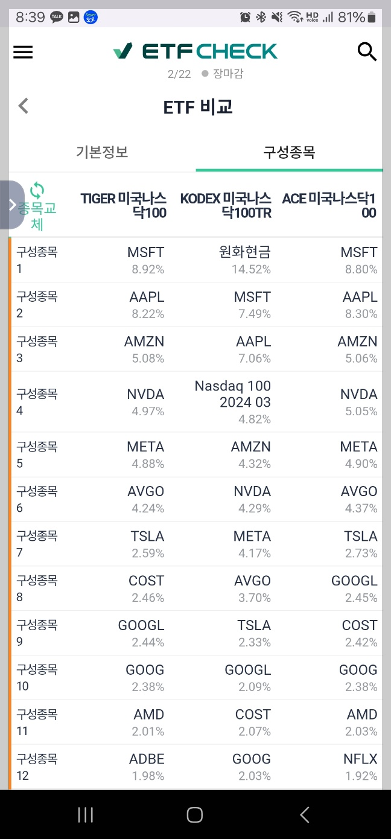Tap Android back navigation button
This screenshot has width=391, height=839.
[305, 815]
